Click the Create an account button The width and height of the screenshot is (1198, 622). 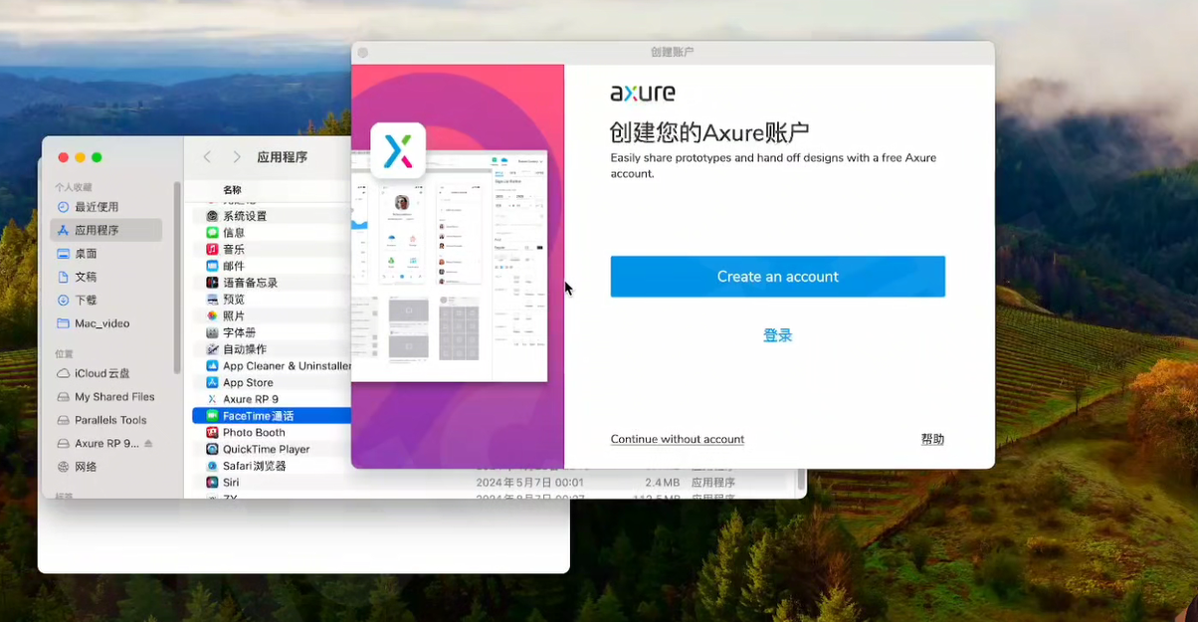click(777, 277)
